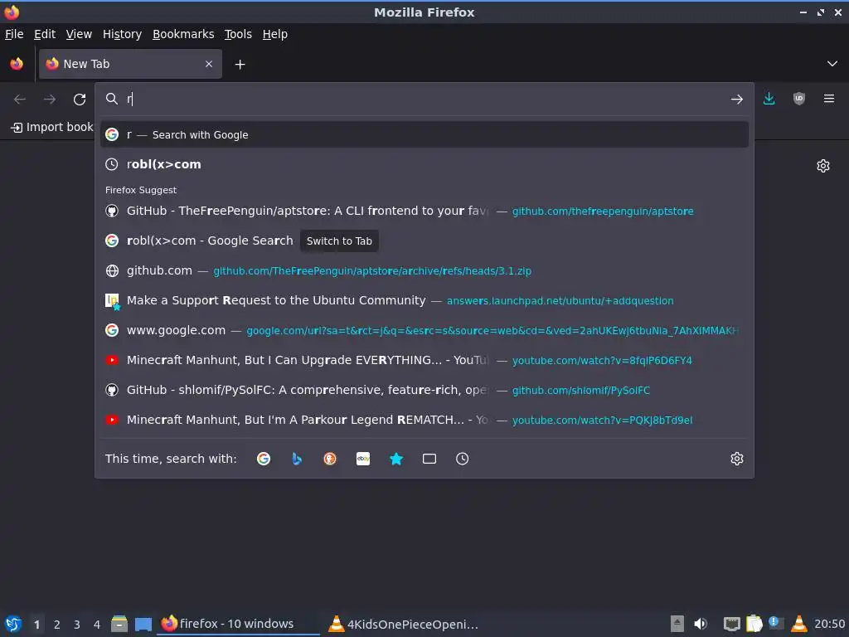Switch to workspace 4

click(x=97, y=625)
